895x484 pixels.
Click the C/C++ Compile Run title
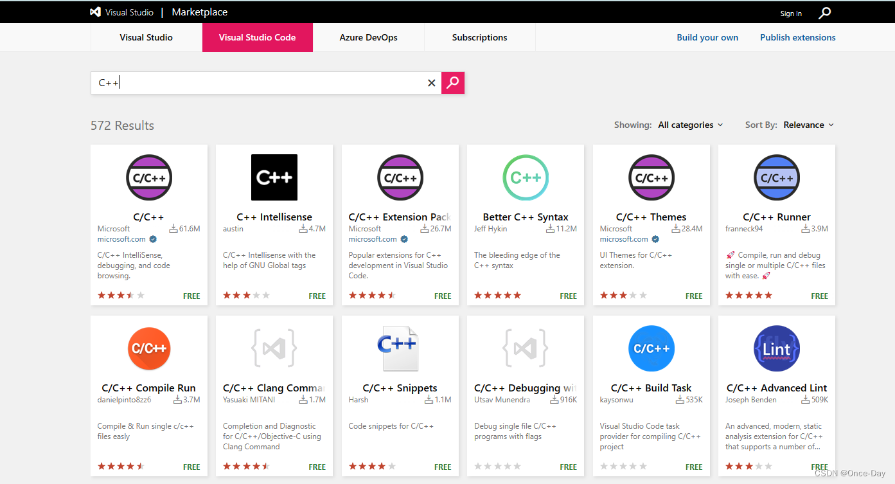click(148, 388)
